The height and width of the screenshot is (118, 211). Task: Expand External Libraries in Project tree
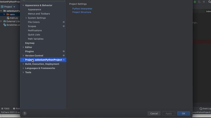click(1, 21)
